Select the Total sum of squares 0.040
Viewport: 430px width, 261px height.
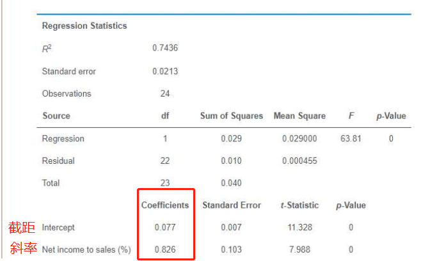tap(232, 183)
